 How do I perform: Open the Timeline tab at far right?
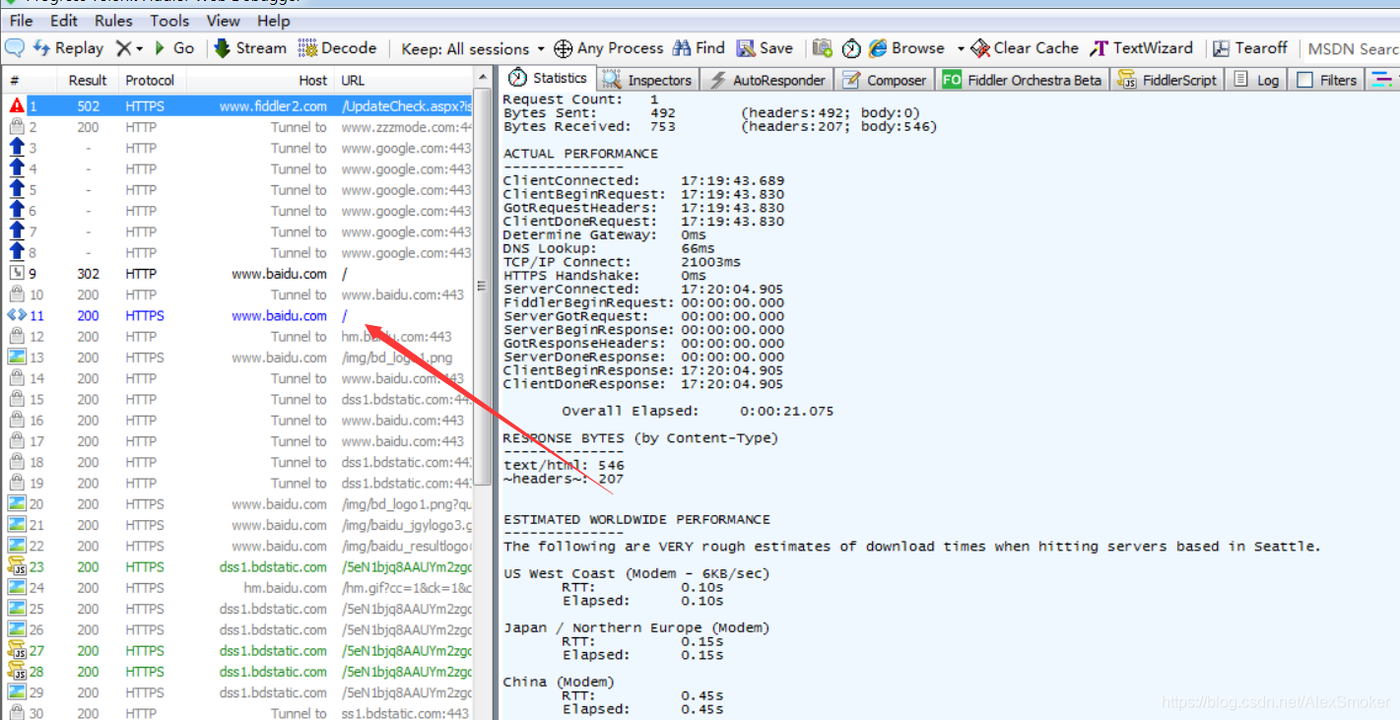[1383, 80]
